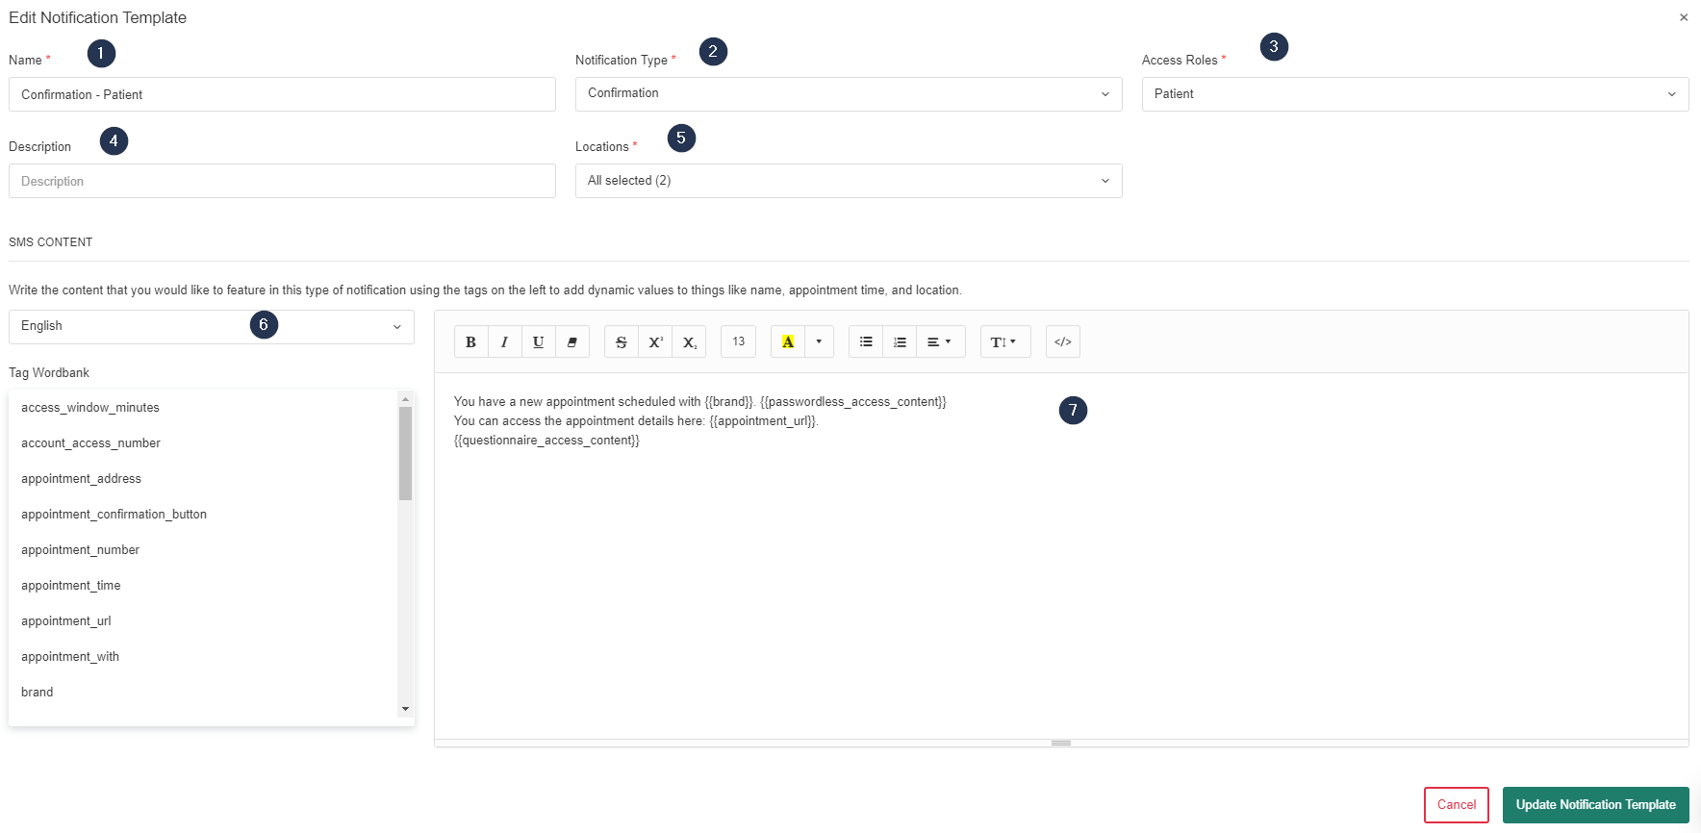
Task: Open the Locations dropdown
Action: [x=849, y=181]
